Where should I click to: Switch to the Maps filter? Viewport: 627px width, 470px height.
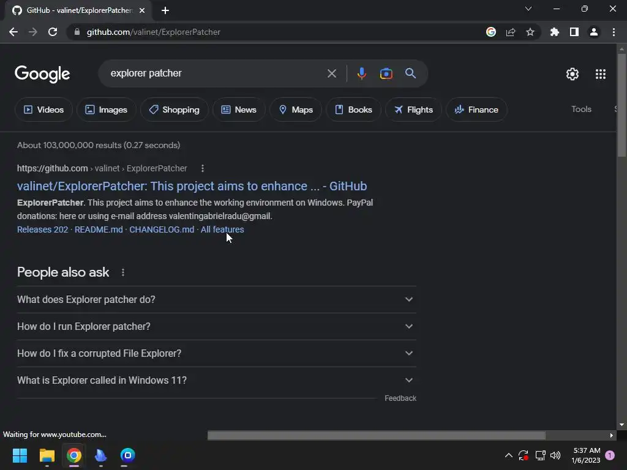coord(296,110)
